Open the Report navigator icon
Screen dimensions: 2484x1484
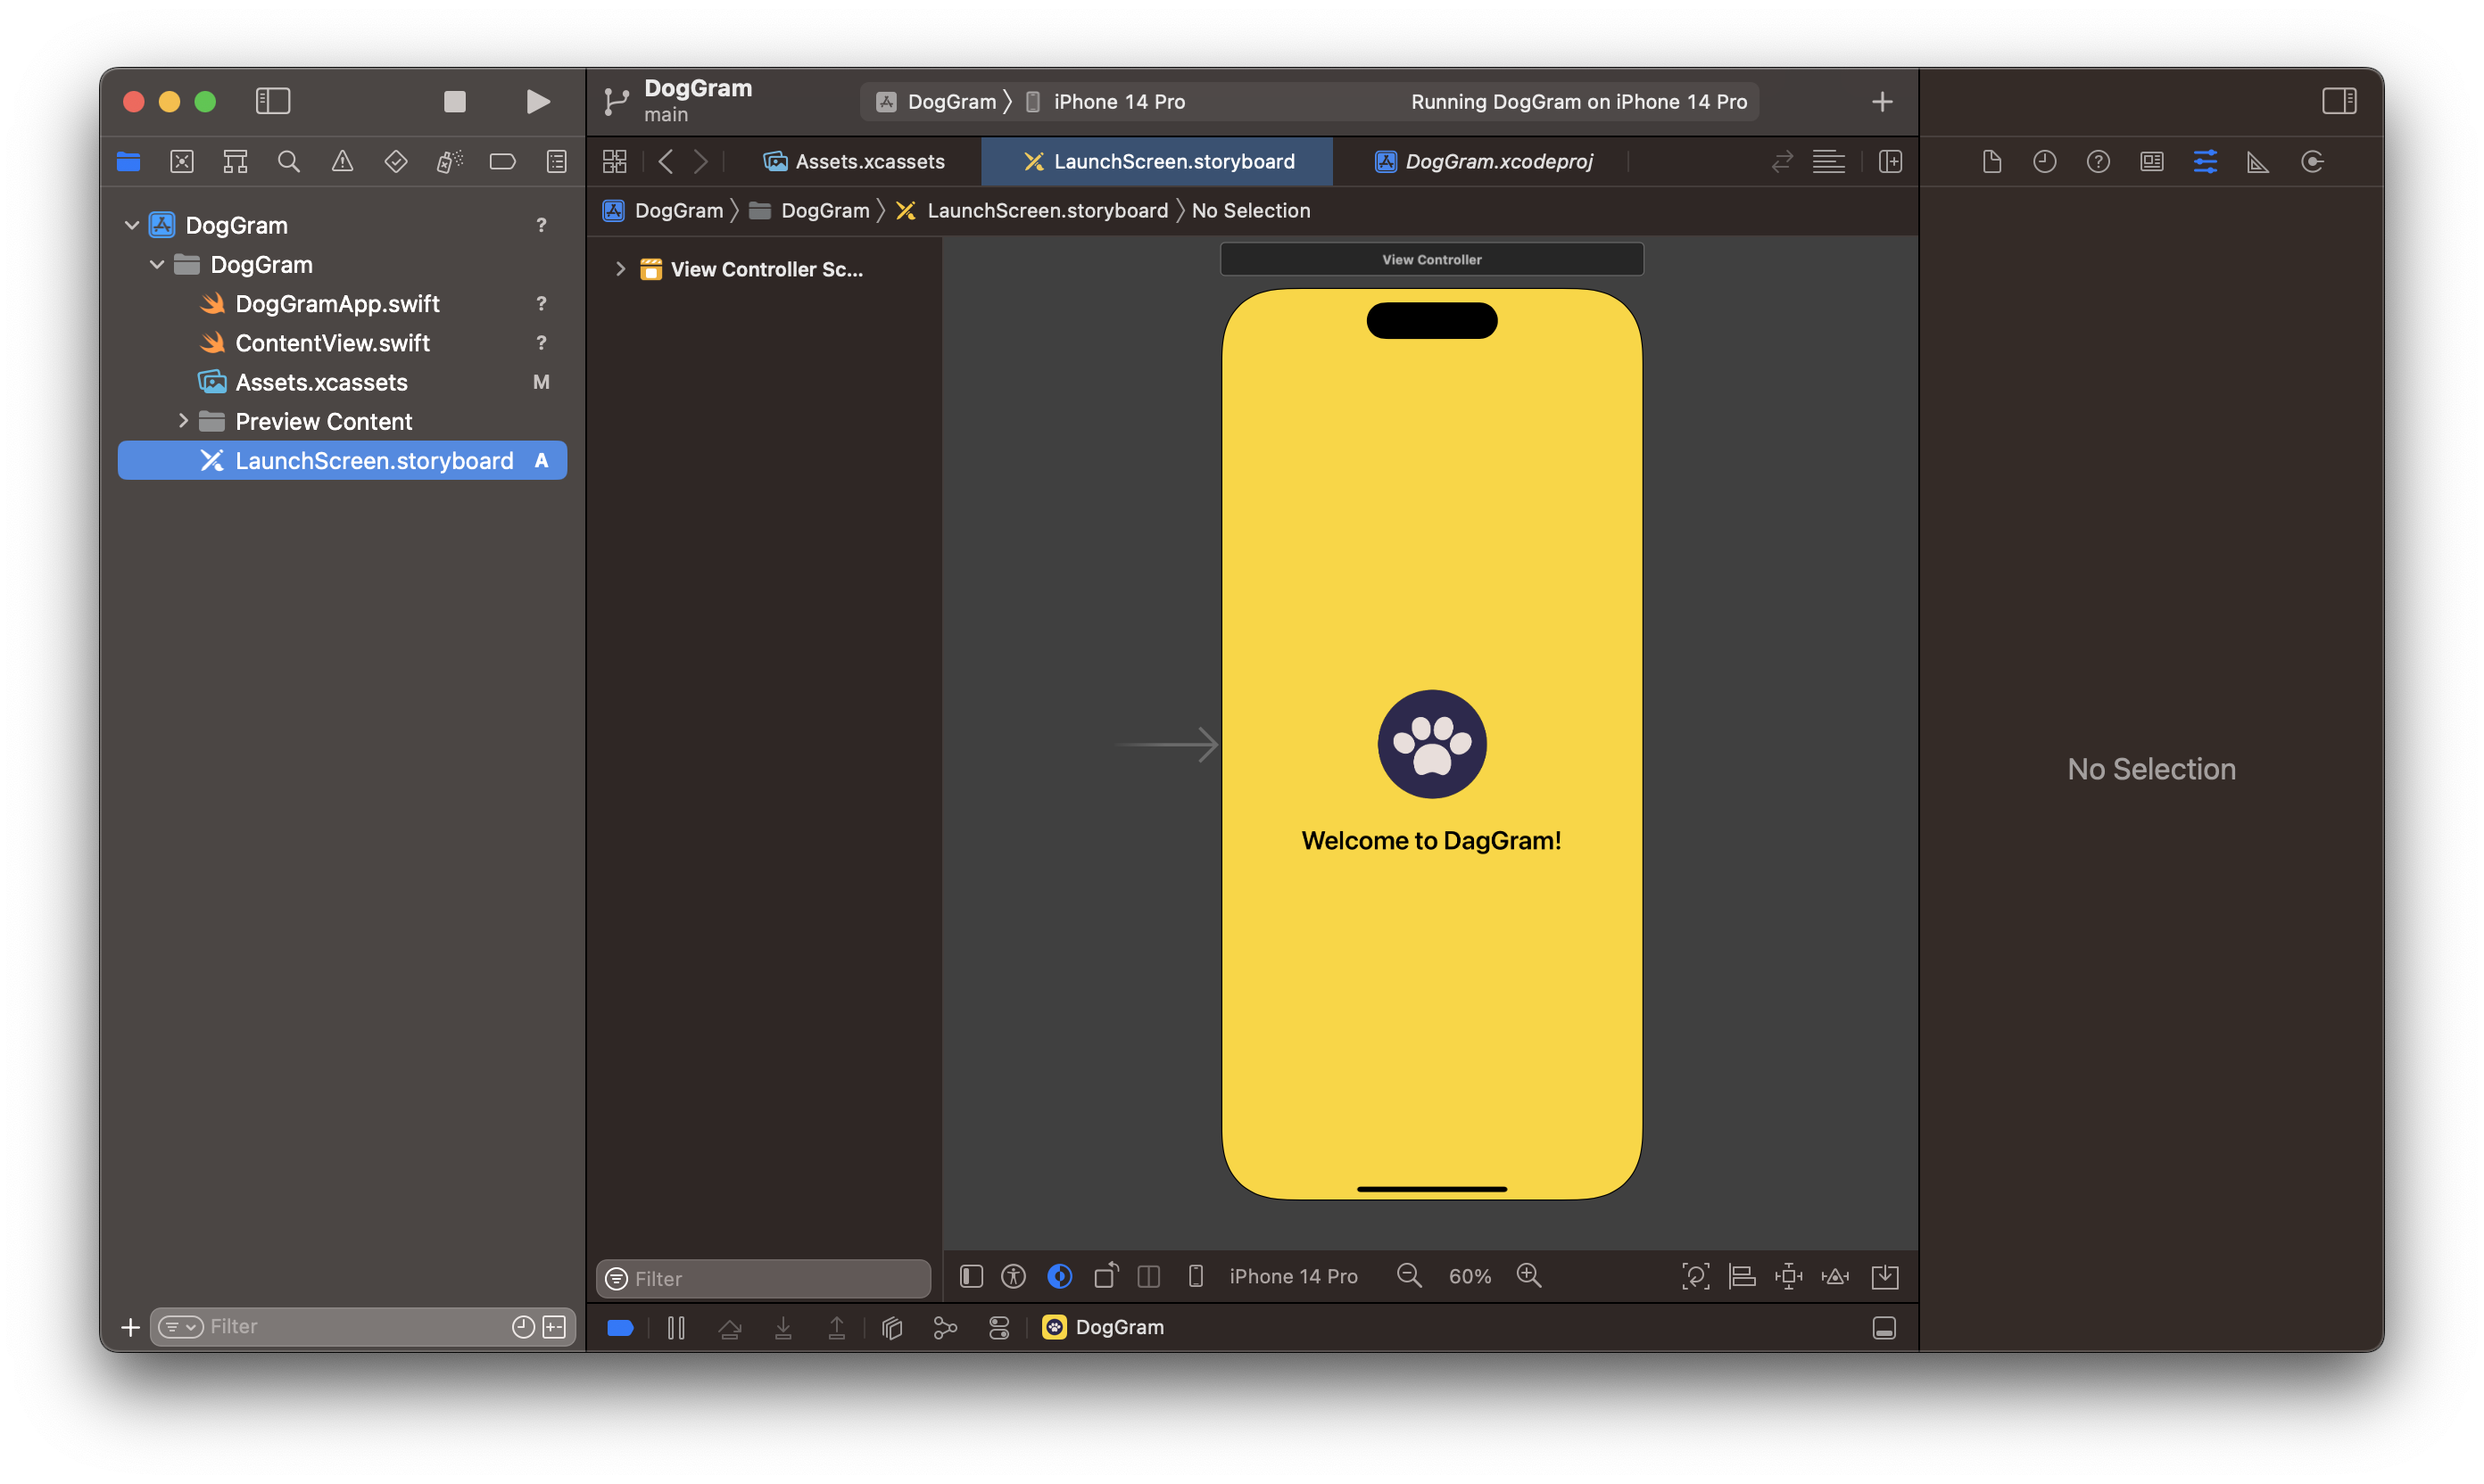click(558, 161)
